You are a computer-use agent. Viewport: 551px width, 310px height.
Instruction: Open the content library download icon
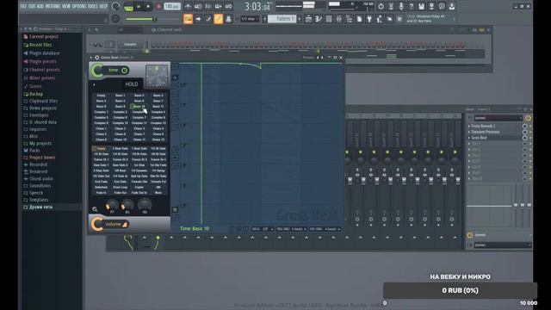[452, 6]
